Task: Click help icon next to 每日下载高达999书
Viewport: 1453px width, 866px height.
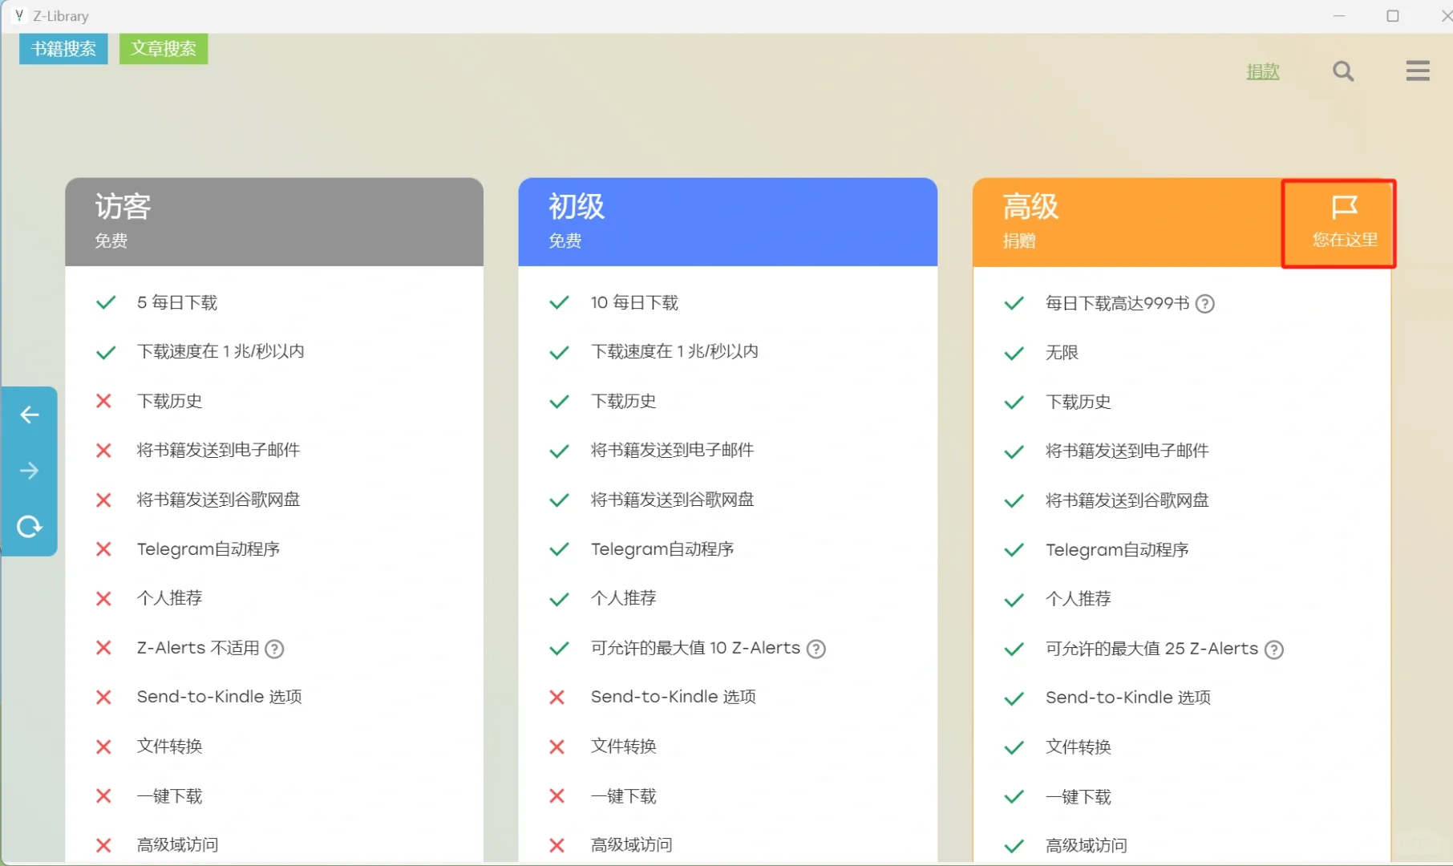Action: 1204,304
